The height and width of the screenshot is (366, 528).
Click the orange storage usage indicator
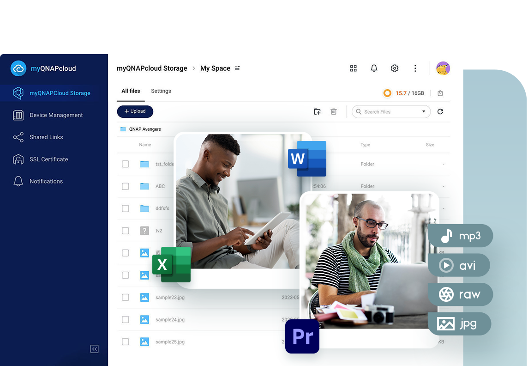click(387, 93)
